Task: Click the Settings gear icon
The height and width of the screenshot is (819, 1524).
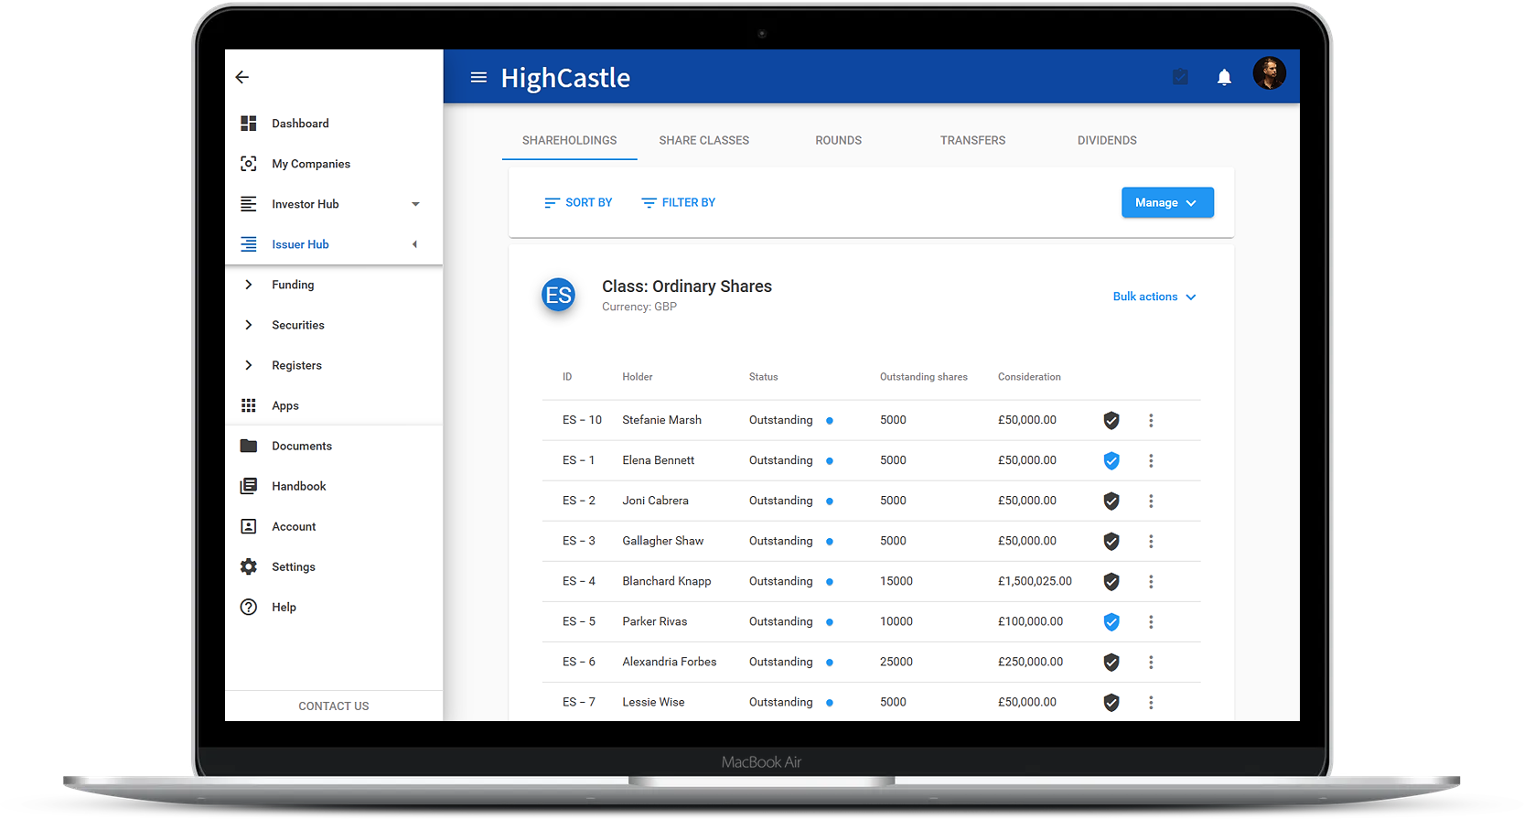Action: (x=248, y=566)
